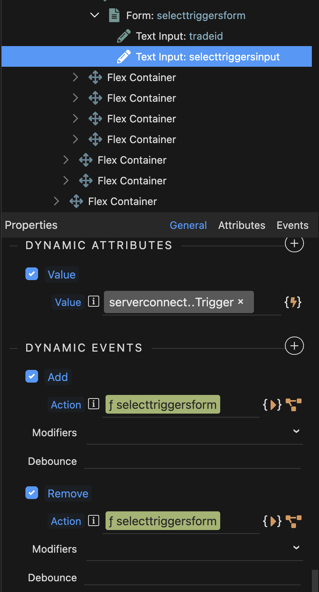Click the info icon beside the Value label
This screenshot has height=592, width=319.
[x=93, y=302]
